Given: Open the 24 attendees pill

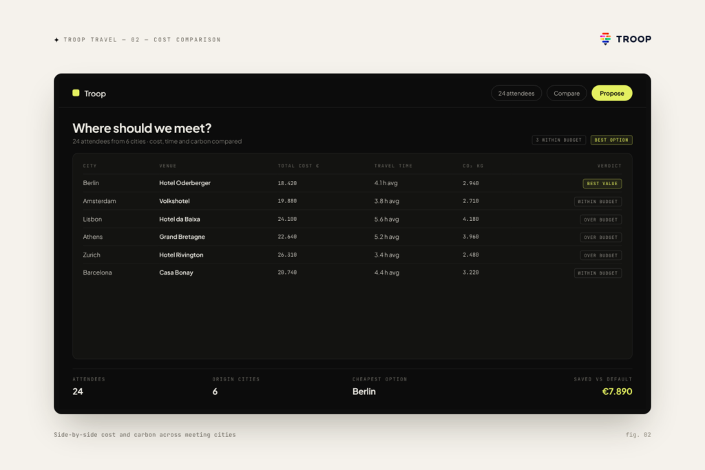Looking at the screenshot, I should pos(516,93).
